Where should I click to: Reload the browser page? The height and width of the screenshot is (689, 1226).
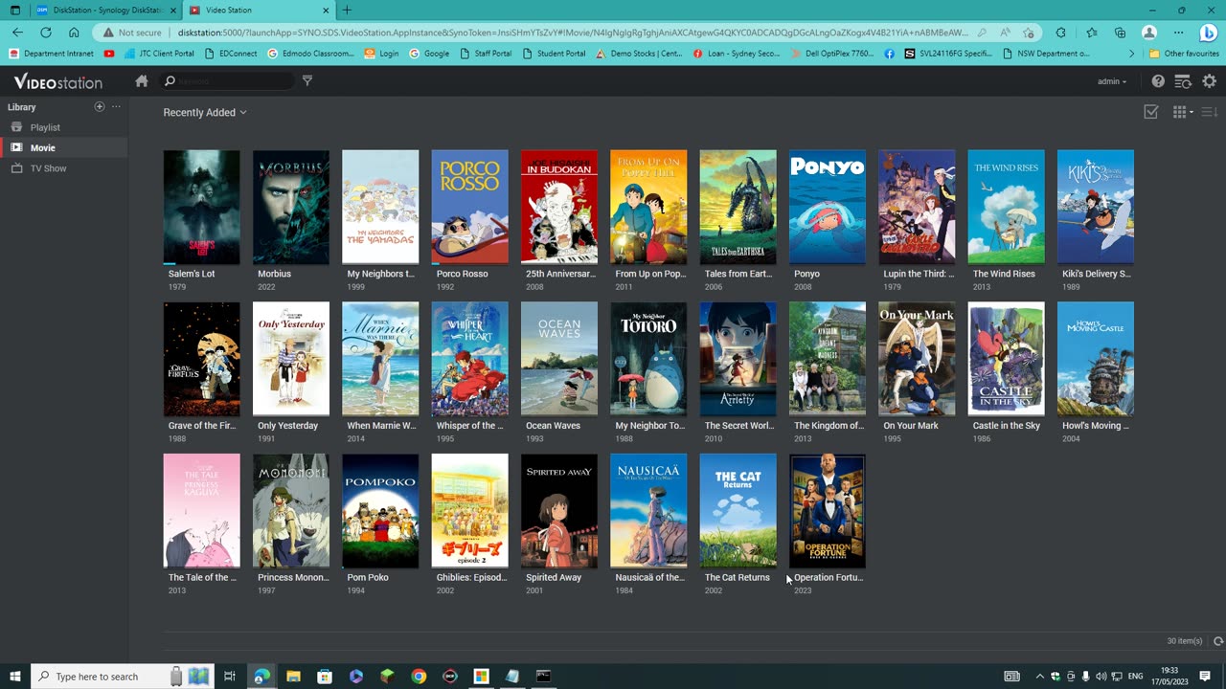point(45,33)
